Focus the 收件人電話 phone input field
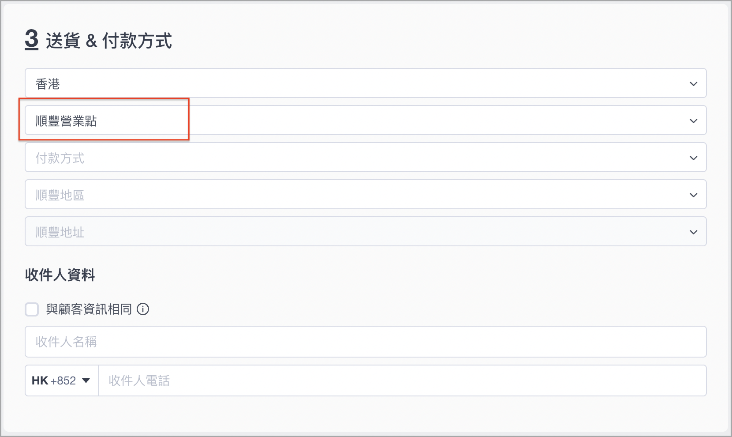The image size is (732, 437). pos(402,380)
